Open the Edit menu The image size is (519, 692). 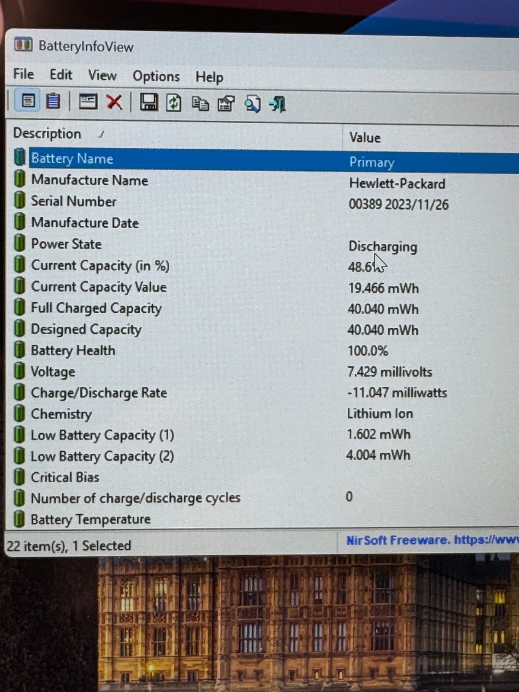click(x=61, y=74)
